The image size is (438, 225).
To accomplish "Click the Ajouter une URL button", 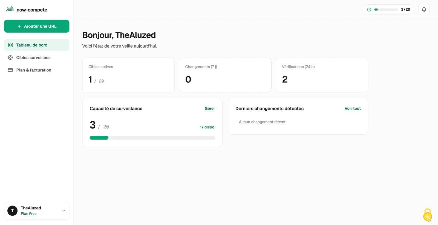I will (37, 26).
